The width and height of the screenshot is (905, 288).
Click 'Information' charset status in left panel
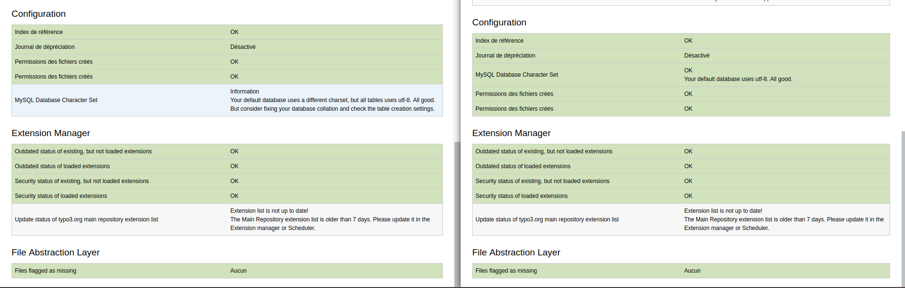(x=245, y=92)
